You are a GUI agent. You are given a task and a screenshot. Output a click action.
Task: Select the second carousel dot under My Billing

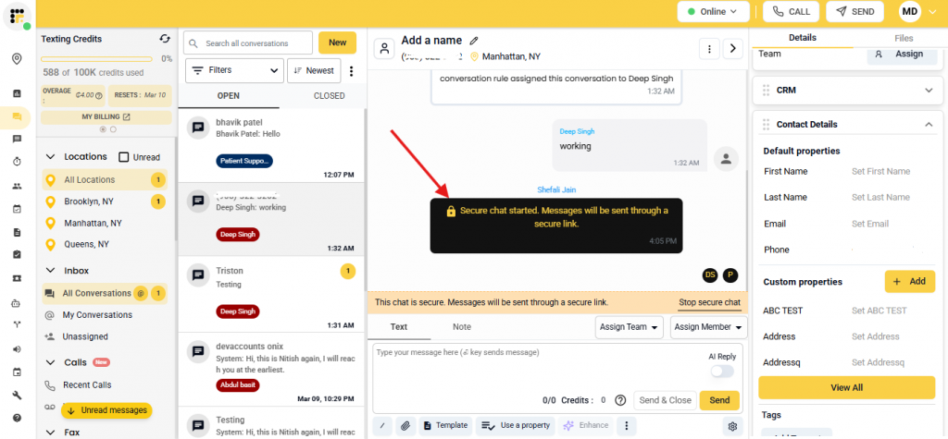tap(113, 129)
